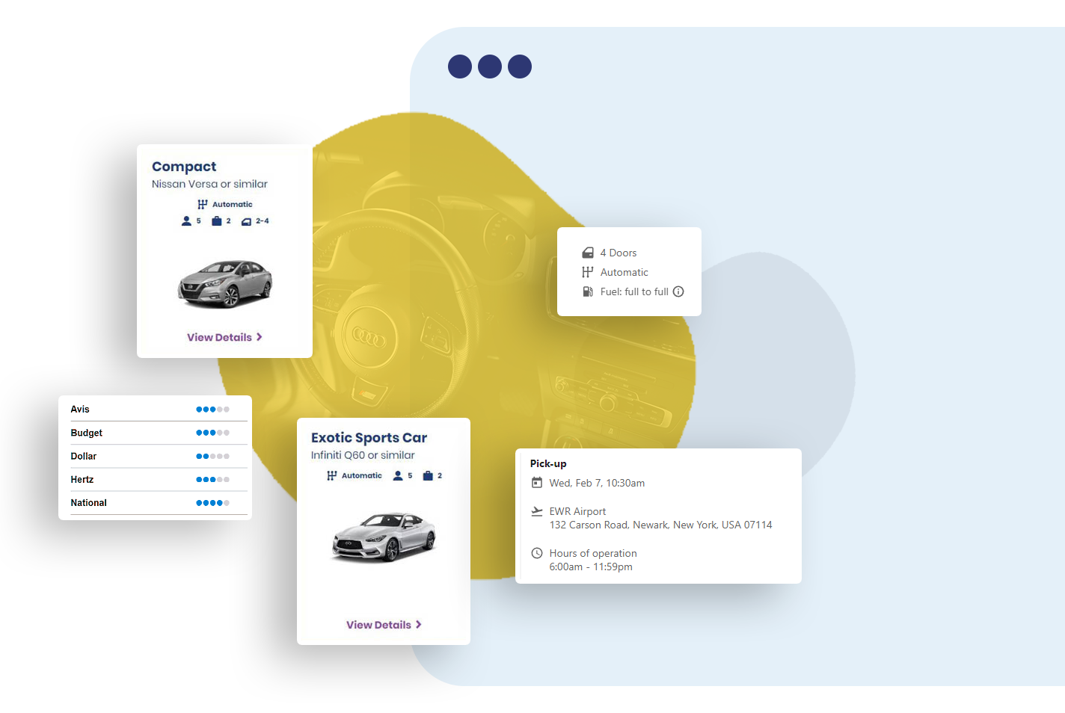Select the last navy carousel dot

click(x=519, y=67)
